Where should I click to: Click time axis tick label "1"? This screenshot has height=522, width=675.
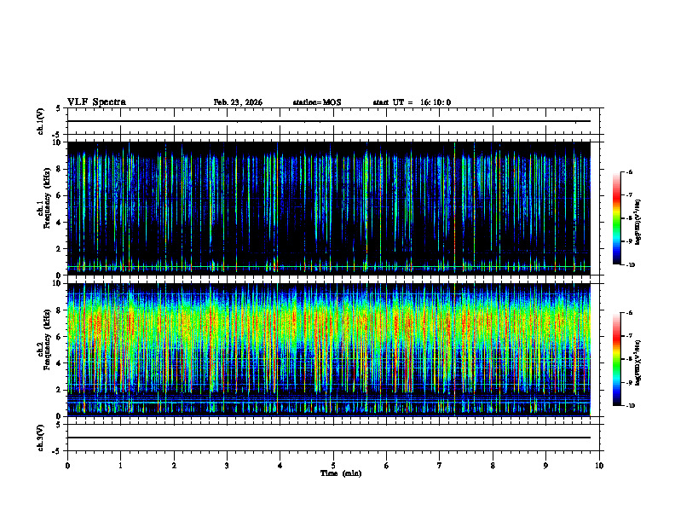(x=120, y=466)
